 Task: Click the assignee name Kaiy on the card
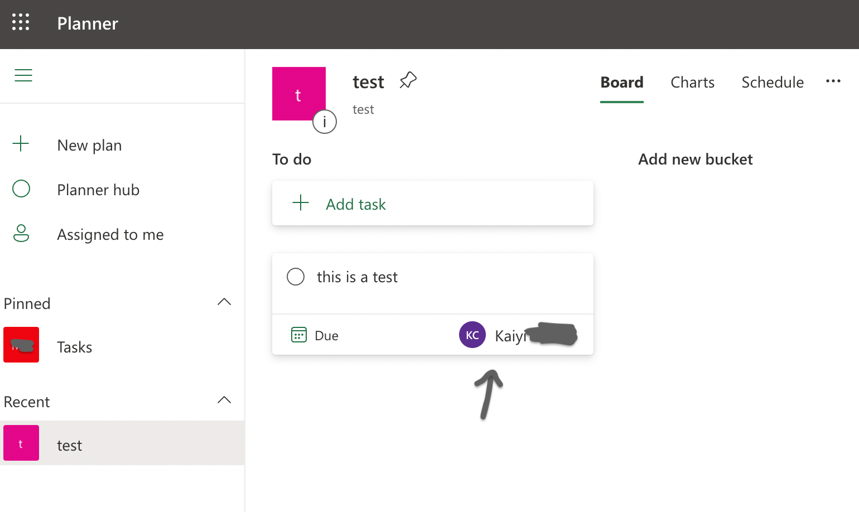(510, 336)
